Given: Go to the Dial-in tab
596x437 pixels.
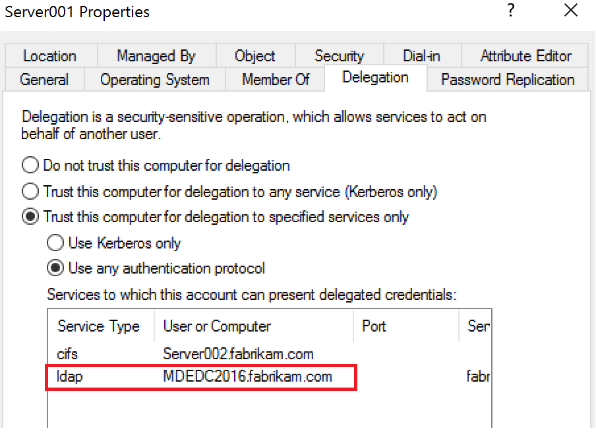Looking at the screenshot, I should [x=422, y=56].
